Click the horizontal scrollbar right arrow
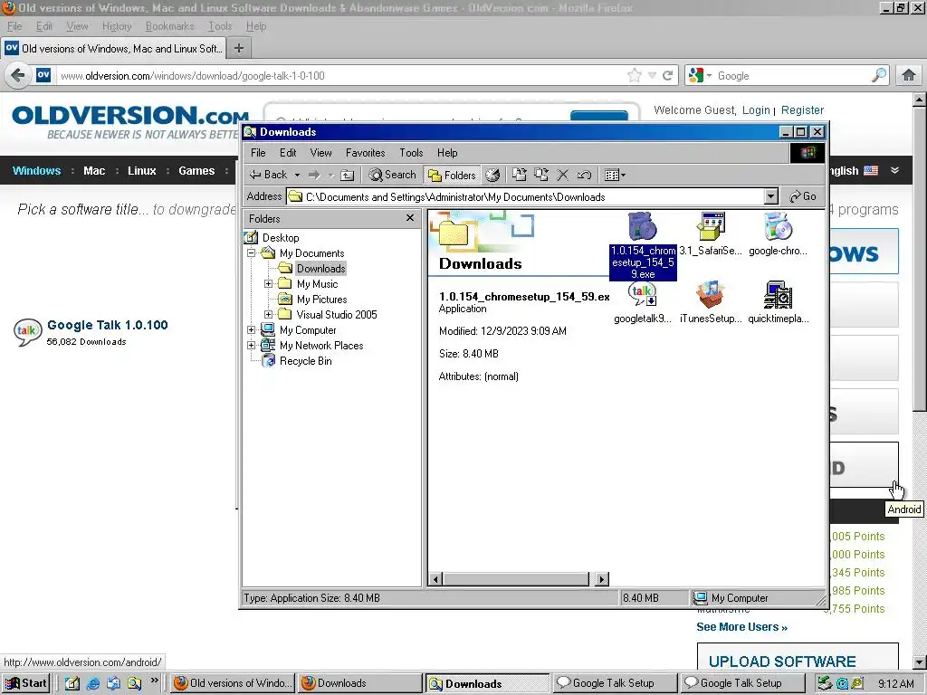The image size is (927, 695). pyautogui.click(x=602, y=579)
